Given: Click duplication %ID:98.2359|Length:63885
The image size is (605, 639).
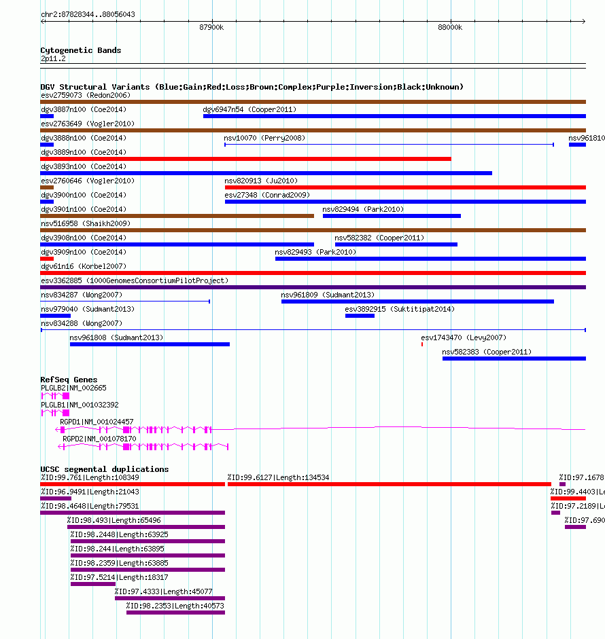Looking at the screenshot, I should coord(148,570).
